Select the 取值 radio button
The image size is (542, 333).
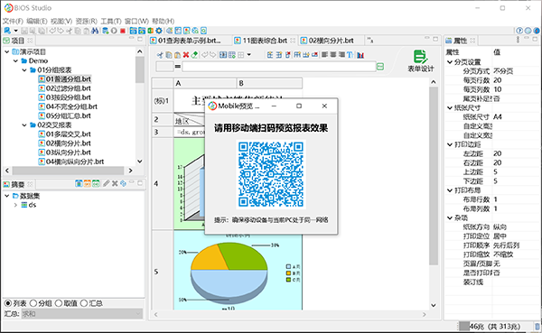59,303
